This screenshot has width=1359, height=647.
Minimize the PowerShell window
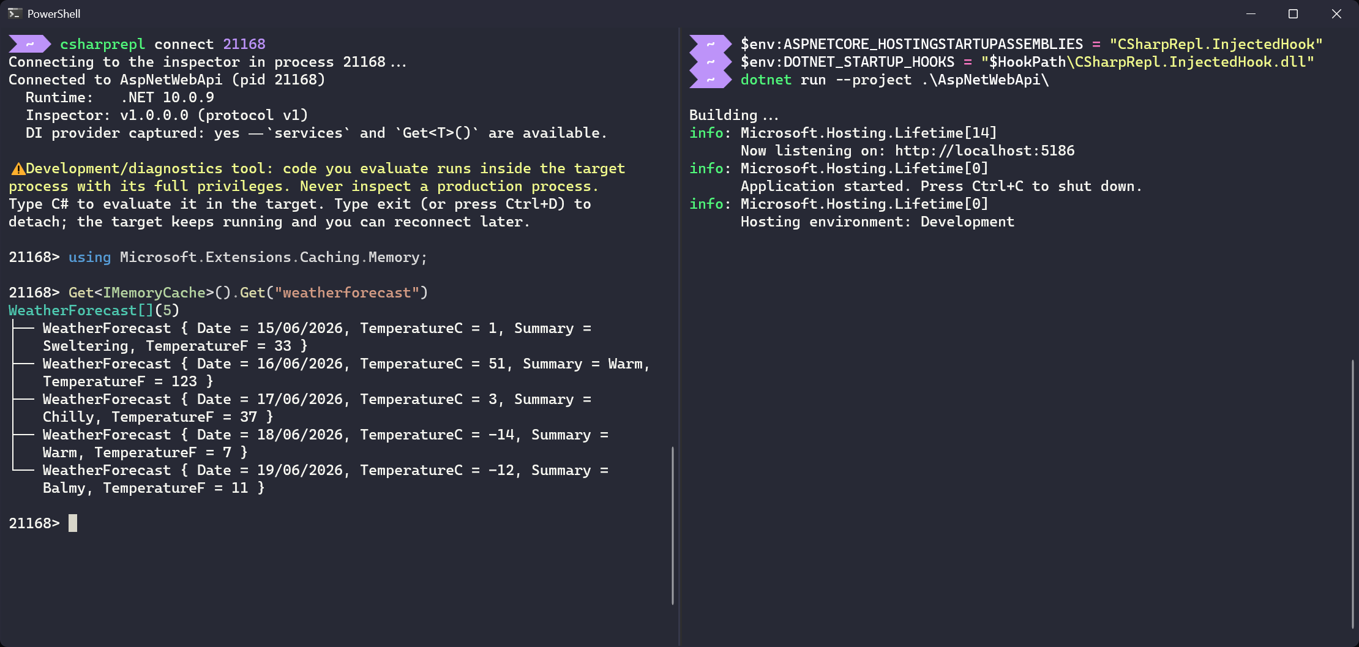tap(1251, 13)
